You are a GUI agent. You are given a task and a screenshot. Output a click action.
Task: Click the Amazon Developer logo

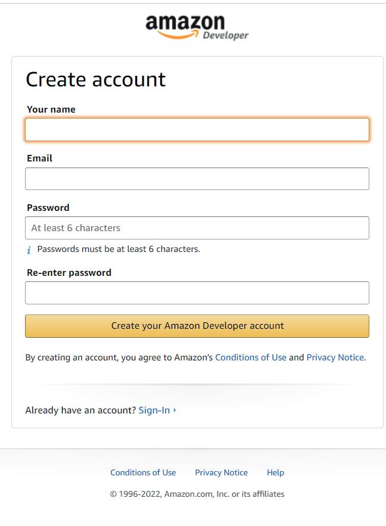(x=197, y=27)
